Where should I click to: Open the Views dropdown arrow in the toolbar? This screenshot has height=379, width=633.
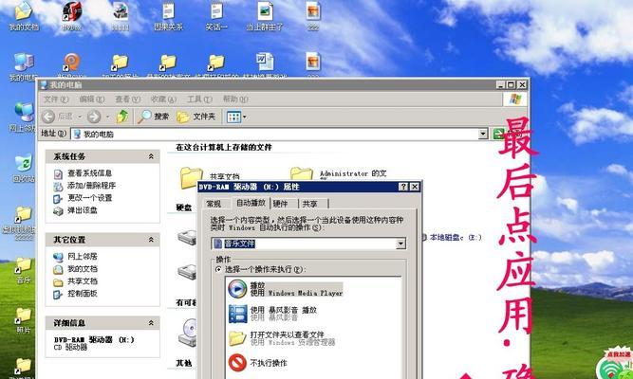coord(244,117)
